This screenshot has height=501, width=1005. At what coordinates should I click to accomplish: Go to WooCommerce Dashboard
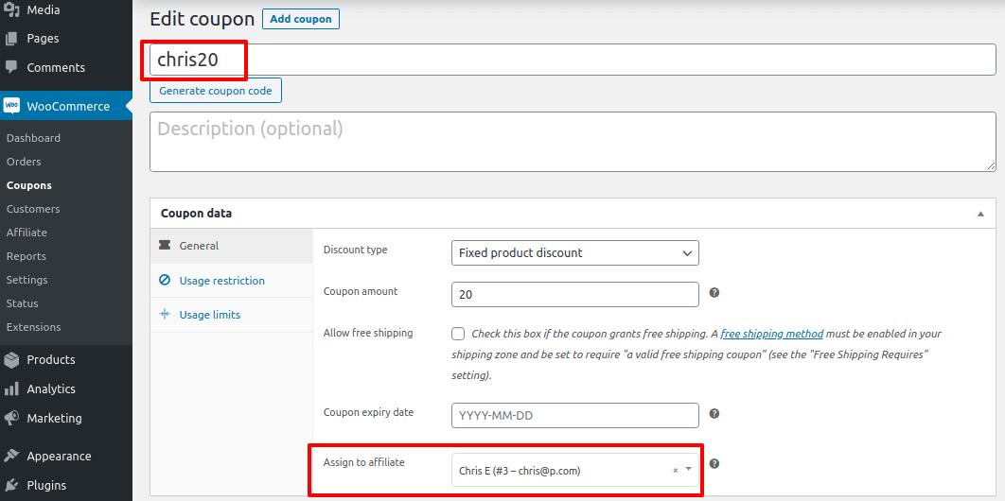33,138
